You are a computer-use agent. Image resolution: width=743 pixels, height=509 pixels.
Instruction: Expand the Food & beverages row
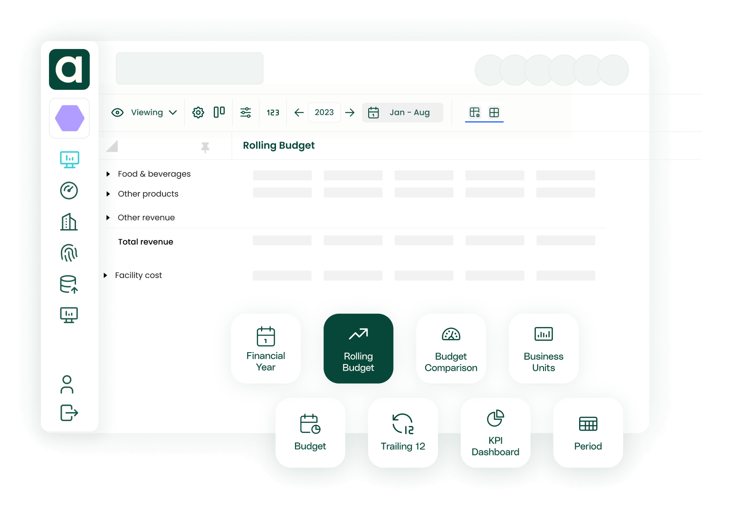click(x=108, y=174)
